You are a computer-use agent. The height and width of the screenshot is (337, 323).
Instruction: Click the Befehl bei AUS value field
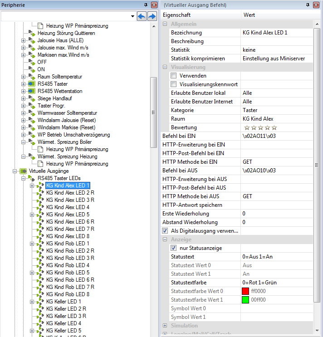coord(277,171)
